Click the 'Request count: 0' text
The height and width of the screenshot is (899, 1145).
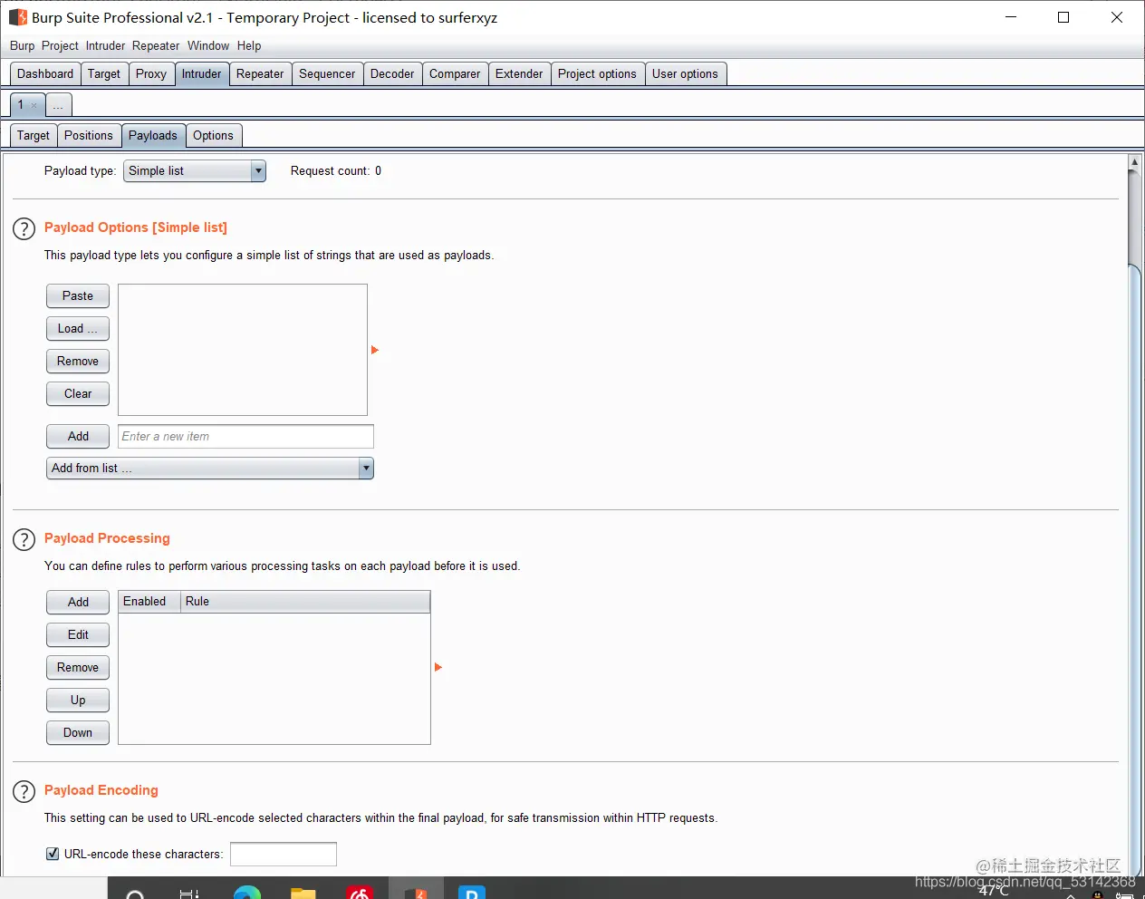tap(336, 171)
